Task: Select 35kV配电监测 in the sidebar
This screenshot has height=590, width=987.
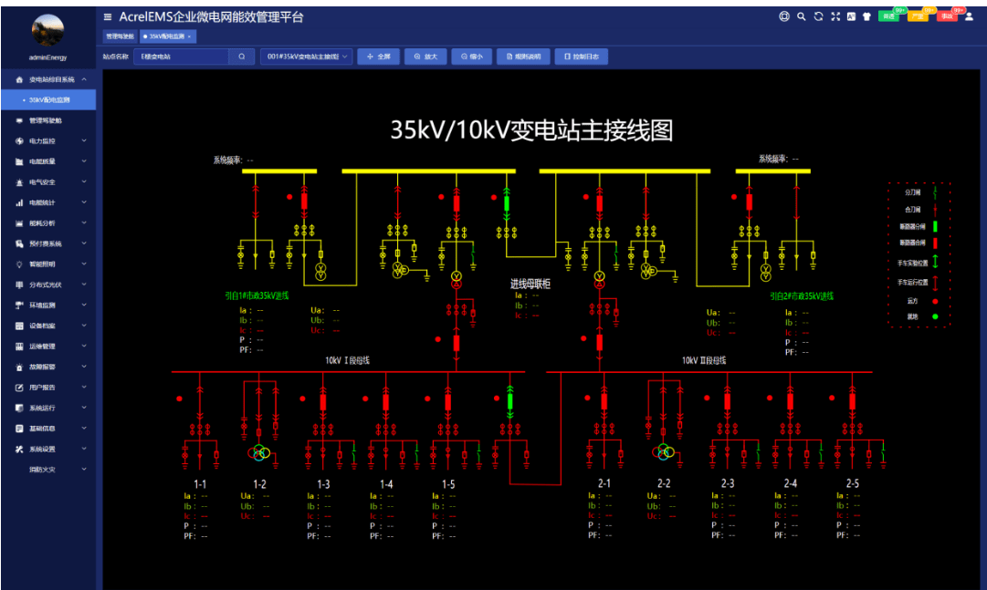Action: point(48,100)
